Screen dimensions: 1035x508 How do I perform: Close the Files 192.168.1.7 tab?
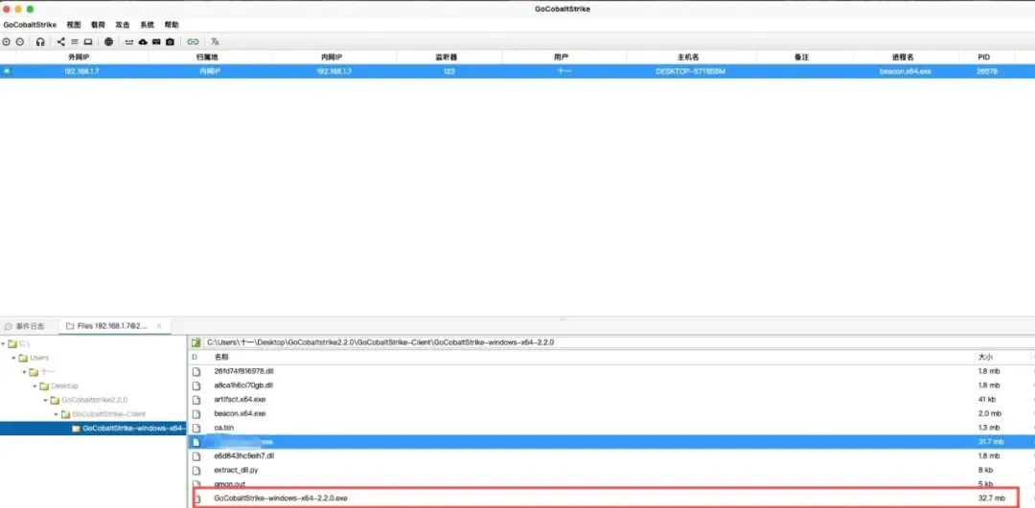tap(159, 326)
